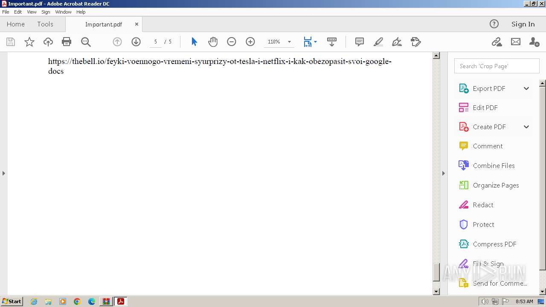This screenshot has height=307, width=546.
Task: Open the File menu
Action: 6,12
